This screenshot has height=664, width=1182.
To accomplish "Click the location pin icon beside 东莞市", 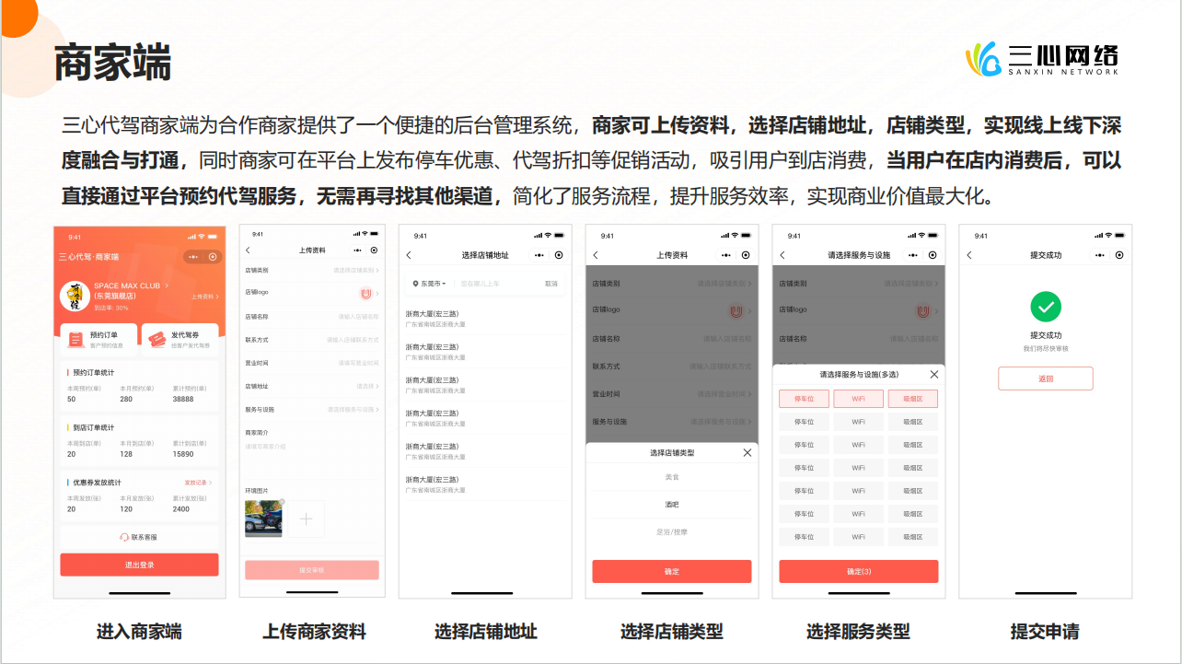I will 417,283.
